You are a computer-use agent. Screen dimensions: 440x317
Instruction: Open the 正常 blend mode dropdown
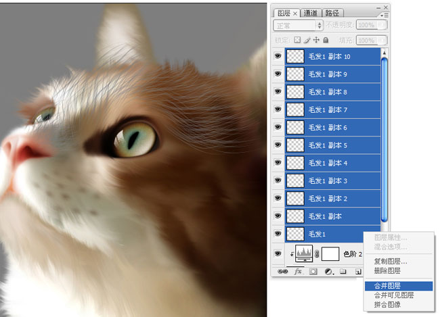click(299, 25)
